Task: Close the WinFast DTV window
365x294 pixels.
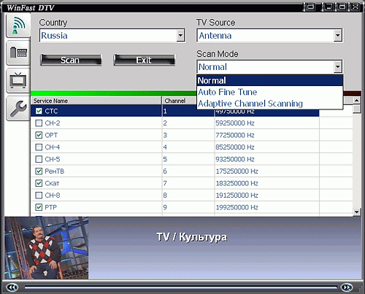Action: click(x=356, y=7)
